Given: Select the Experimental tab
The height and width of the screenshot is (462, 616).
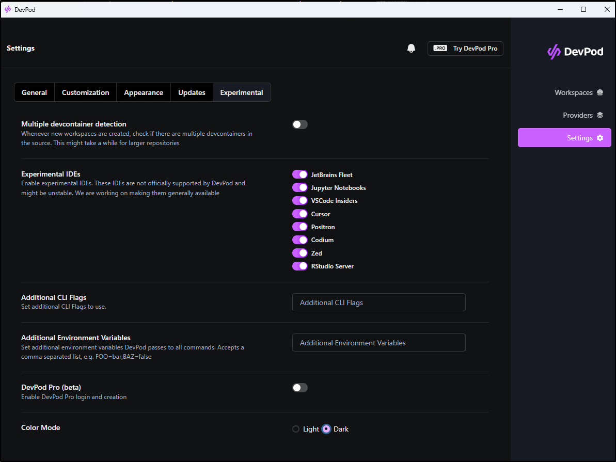Looking at the screenshot, I should point(242,92).
